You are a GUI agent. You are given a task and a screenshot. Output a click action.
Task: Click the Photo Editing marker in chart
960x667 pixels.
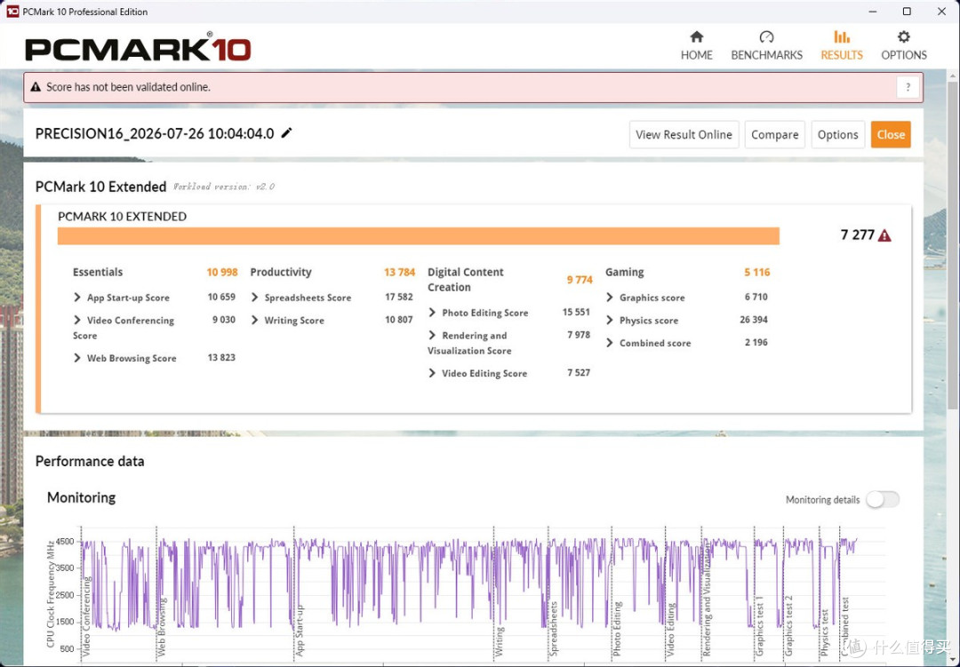click(x=617, y=629)
